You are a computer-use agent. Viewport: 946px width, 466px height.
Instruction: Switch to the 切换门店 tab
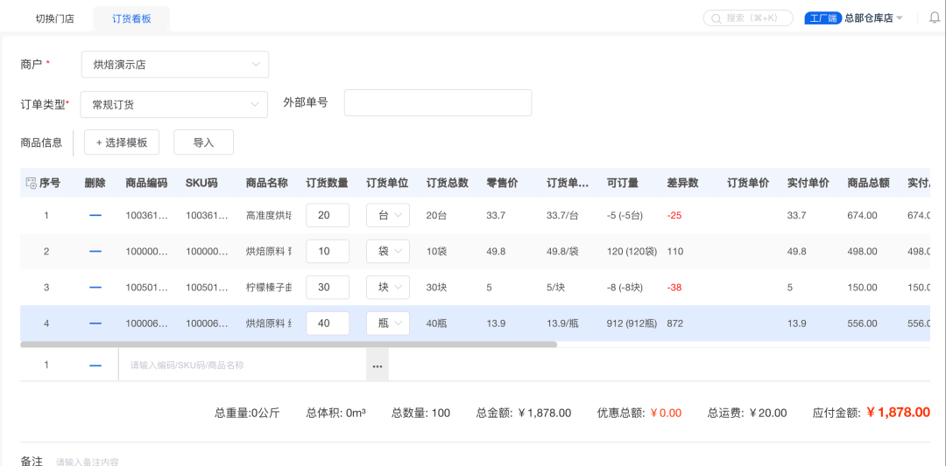[x=54, y=18]
